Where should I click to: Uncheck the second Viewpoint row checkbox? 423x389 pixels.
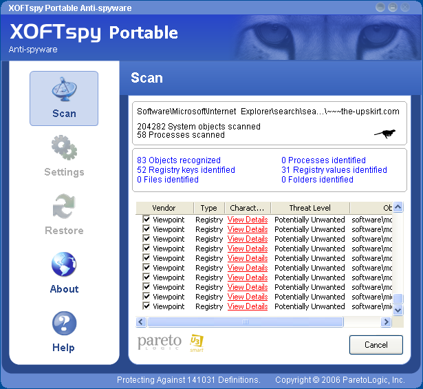pyautogui.click(x=147, y=229)
